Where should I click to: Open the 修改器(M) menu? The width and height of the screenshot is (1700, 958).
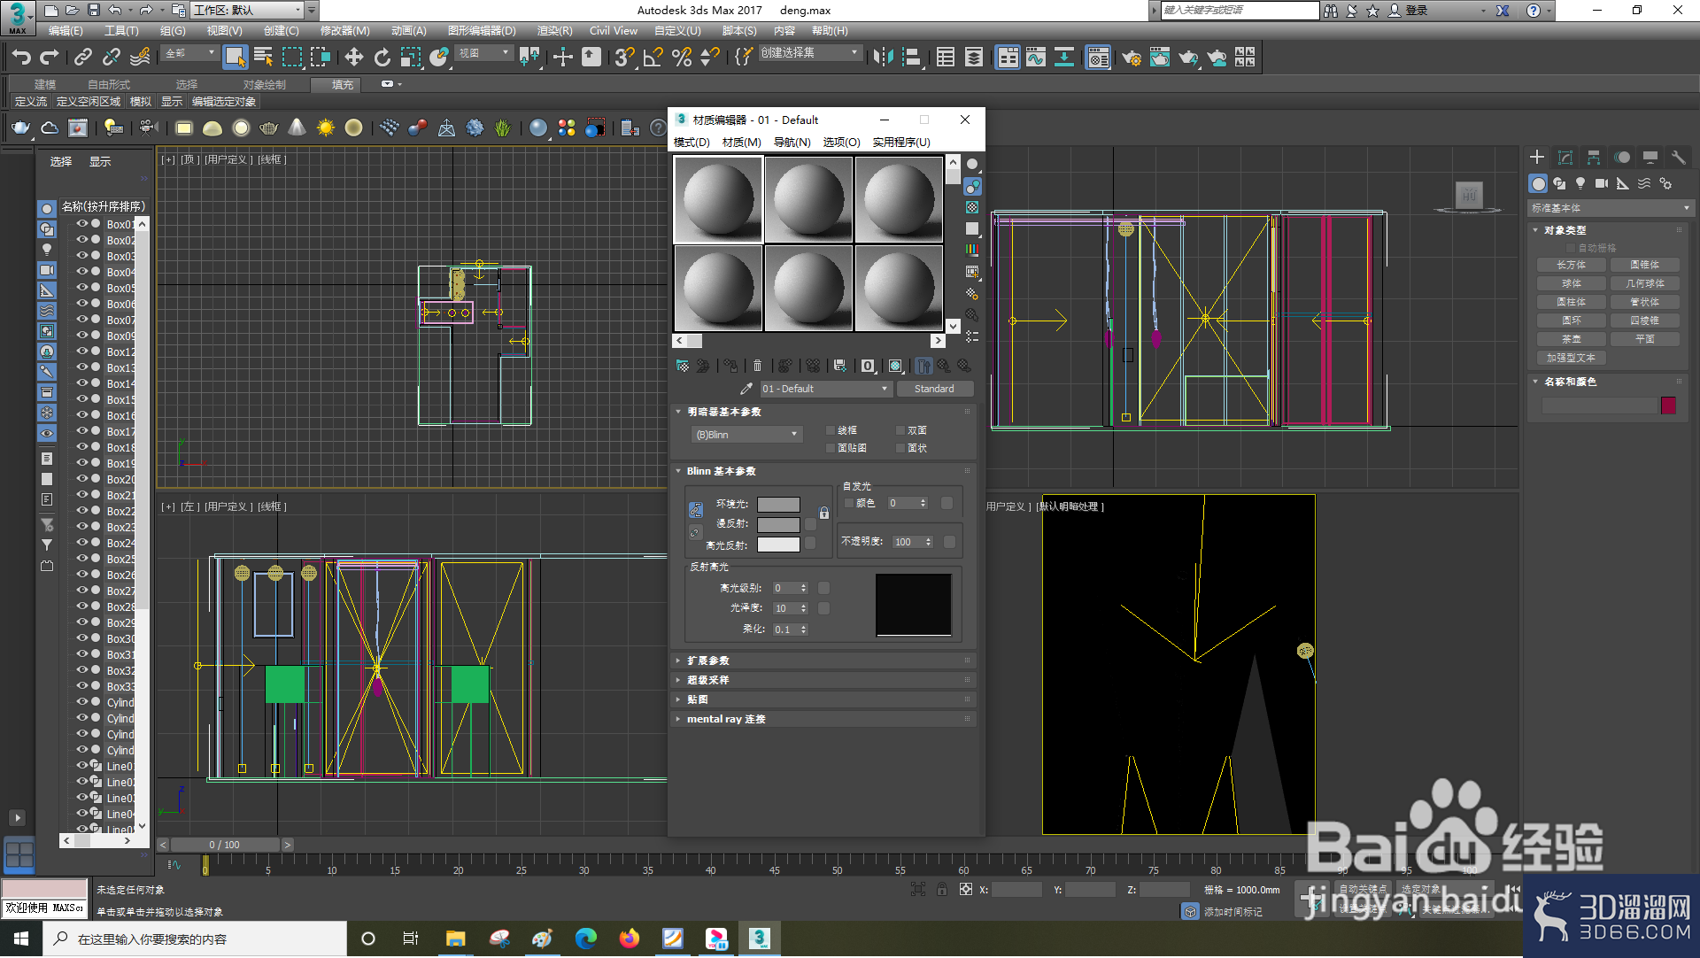click(x=345, y=31)
